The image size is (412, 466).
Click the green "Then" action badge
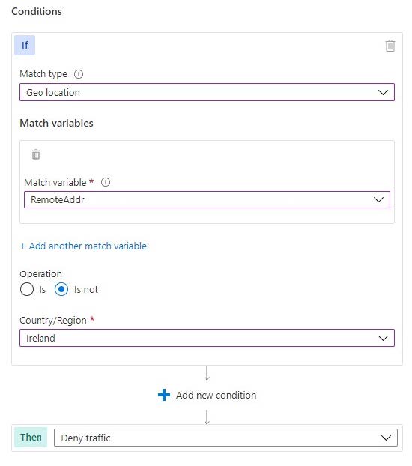coord(31,438)
